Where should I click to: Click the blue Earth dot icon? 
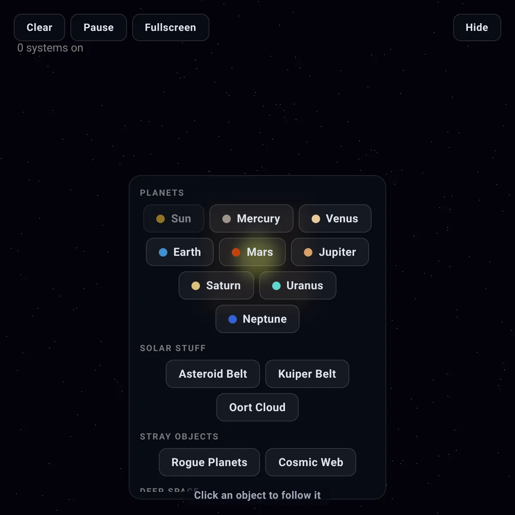tap(163, 252)
